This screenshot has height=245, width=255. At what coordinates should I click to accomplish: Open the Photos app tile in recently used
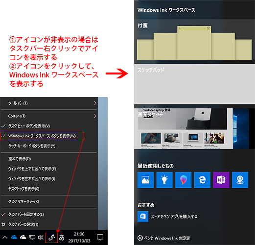click(x=145, y=180)
